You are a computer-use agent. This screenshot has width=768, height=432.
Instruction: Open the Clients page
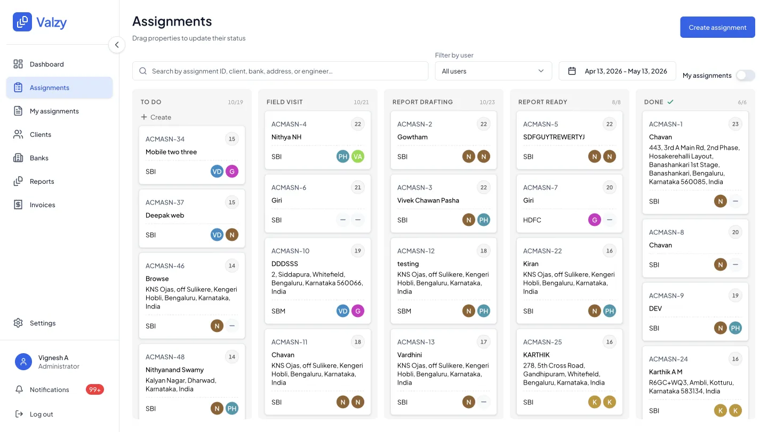[60, 134]
